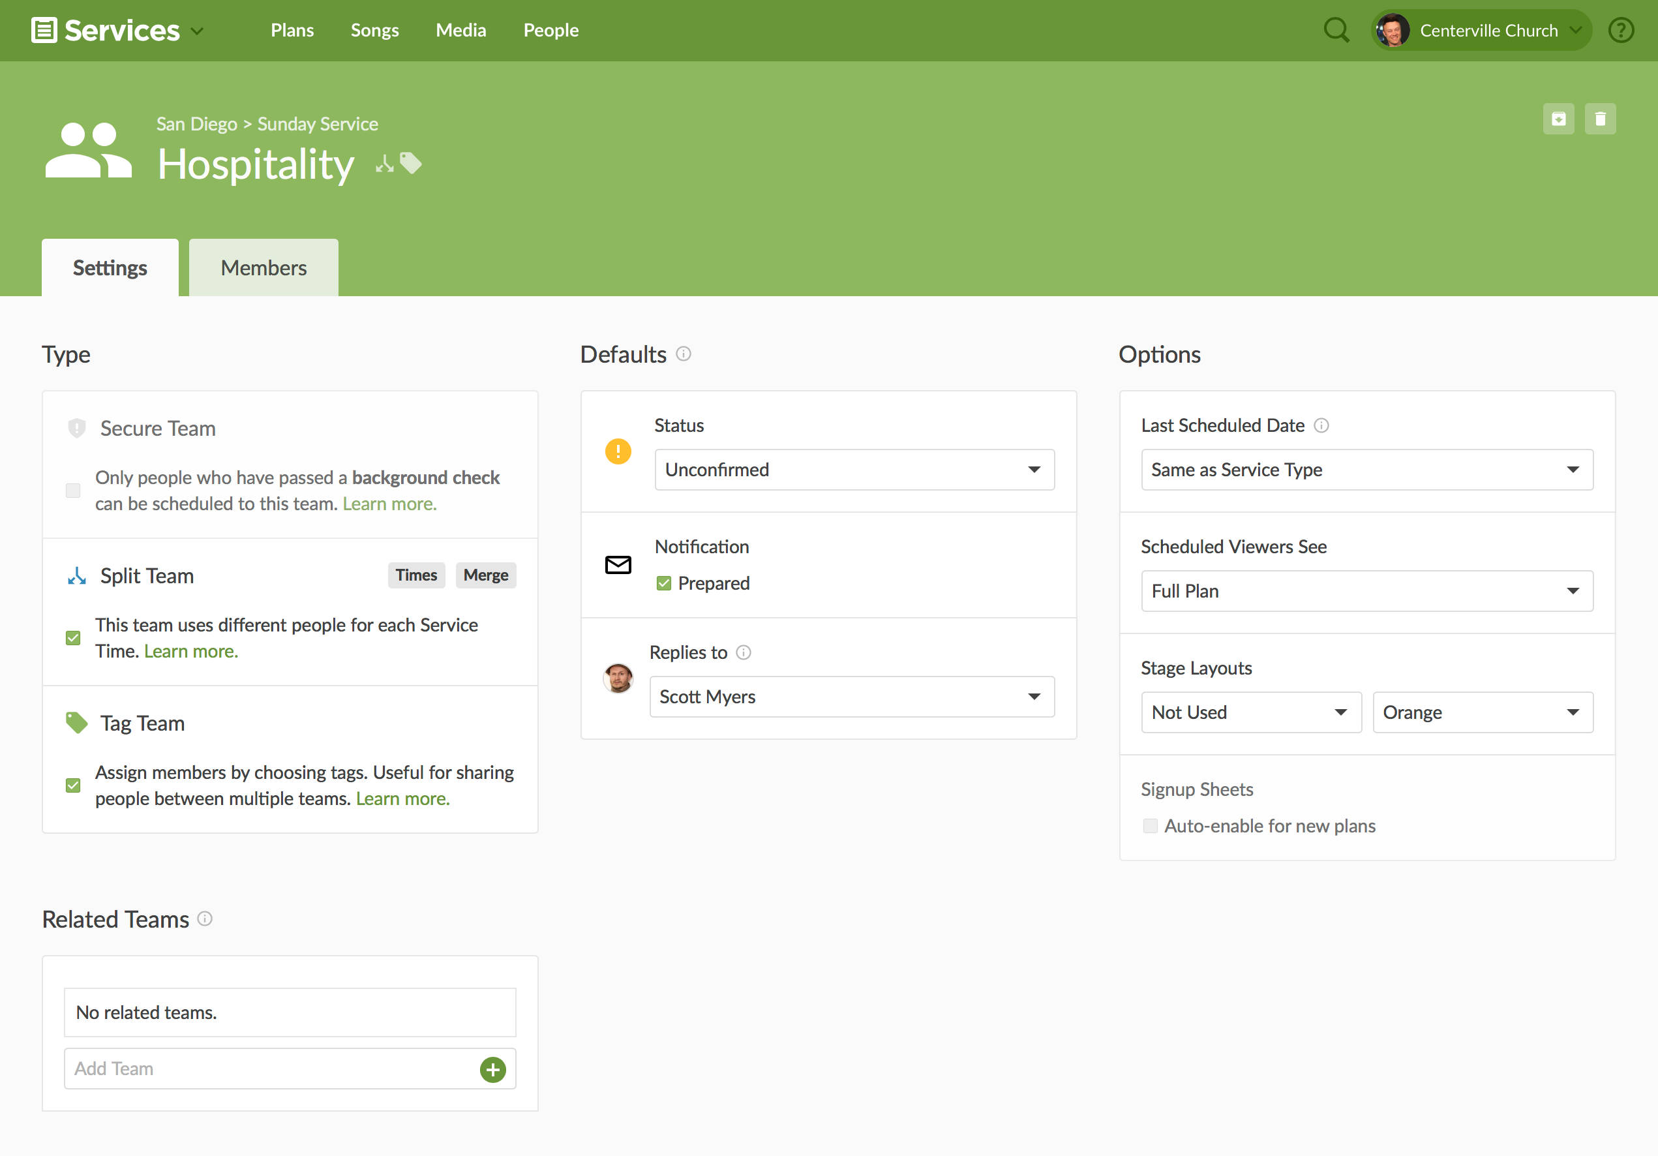Toggle the Prepared notification checkbox
The height and width of the screenshot is (1156, 1658).
663,583
